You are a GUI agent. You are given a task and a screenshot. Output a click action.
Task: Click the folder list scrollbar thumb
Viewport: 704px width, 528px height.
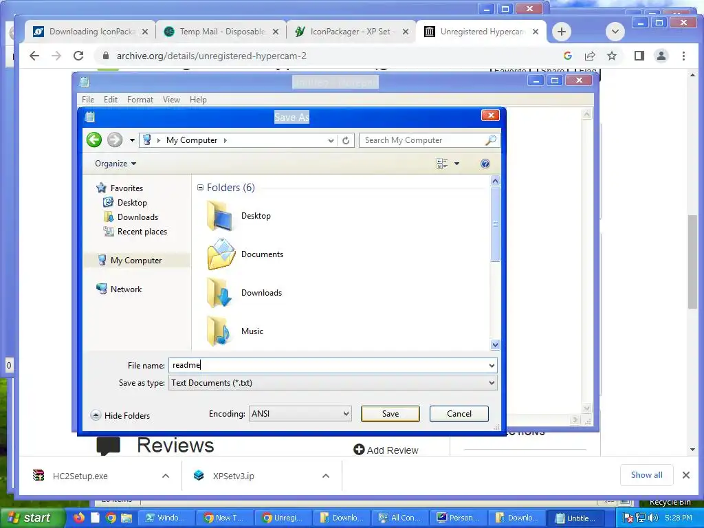click(495, 223)
